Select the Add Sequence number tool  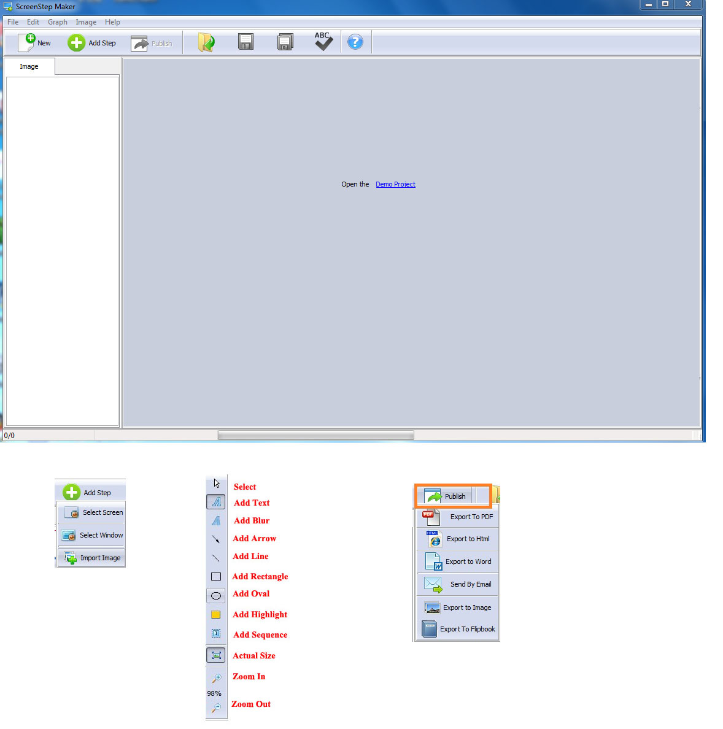click(216, 633)
